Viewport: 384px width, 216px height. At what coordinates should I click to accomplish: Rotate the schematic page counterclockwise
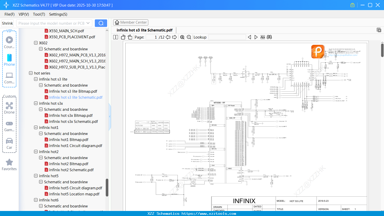click(x=123, y=37)
